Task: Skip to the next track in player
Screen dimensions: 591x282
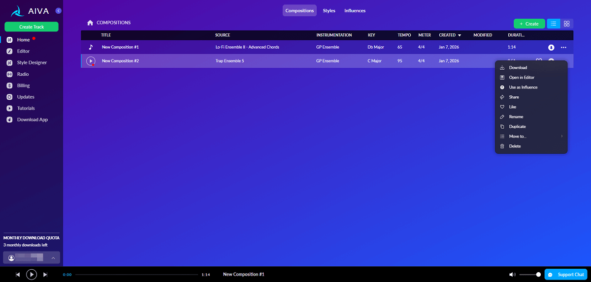Action: pos(46,275)
